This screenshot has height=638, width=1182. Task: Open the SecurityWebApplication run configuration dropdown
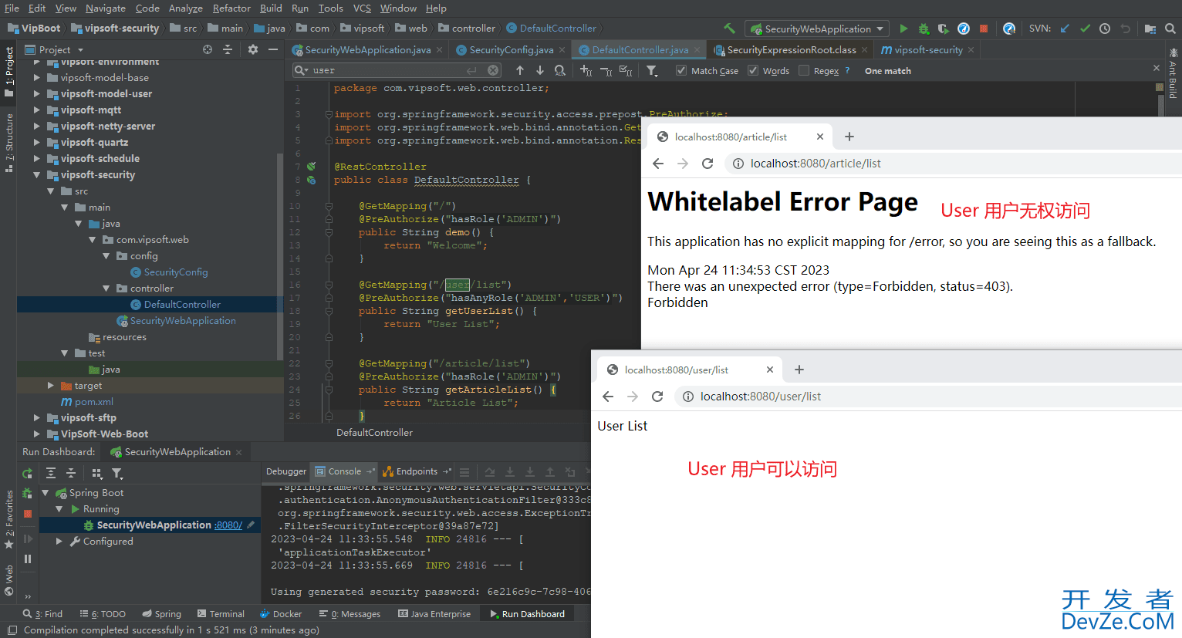(x=817, y=29)
